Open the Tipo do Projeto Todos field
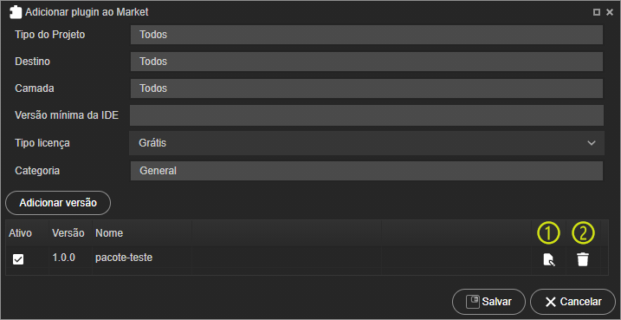The image size is (621, 320). [366, 35]
